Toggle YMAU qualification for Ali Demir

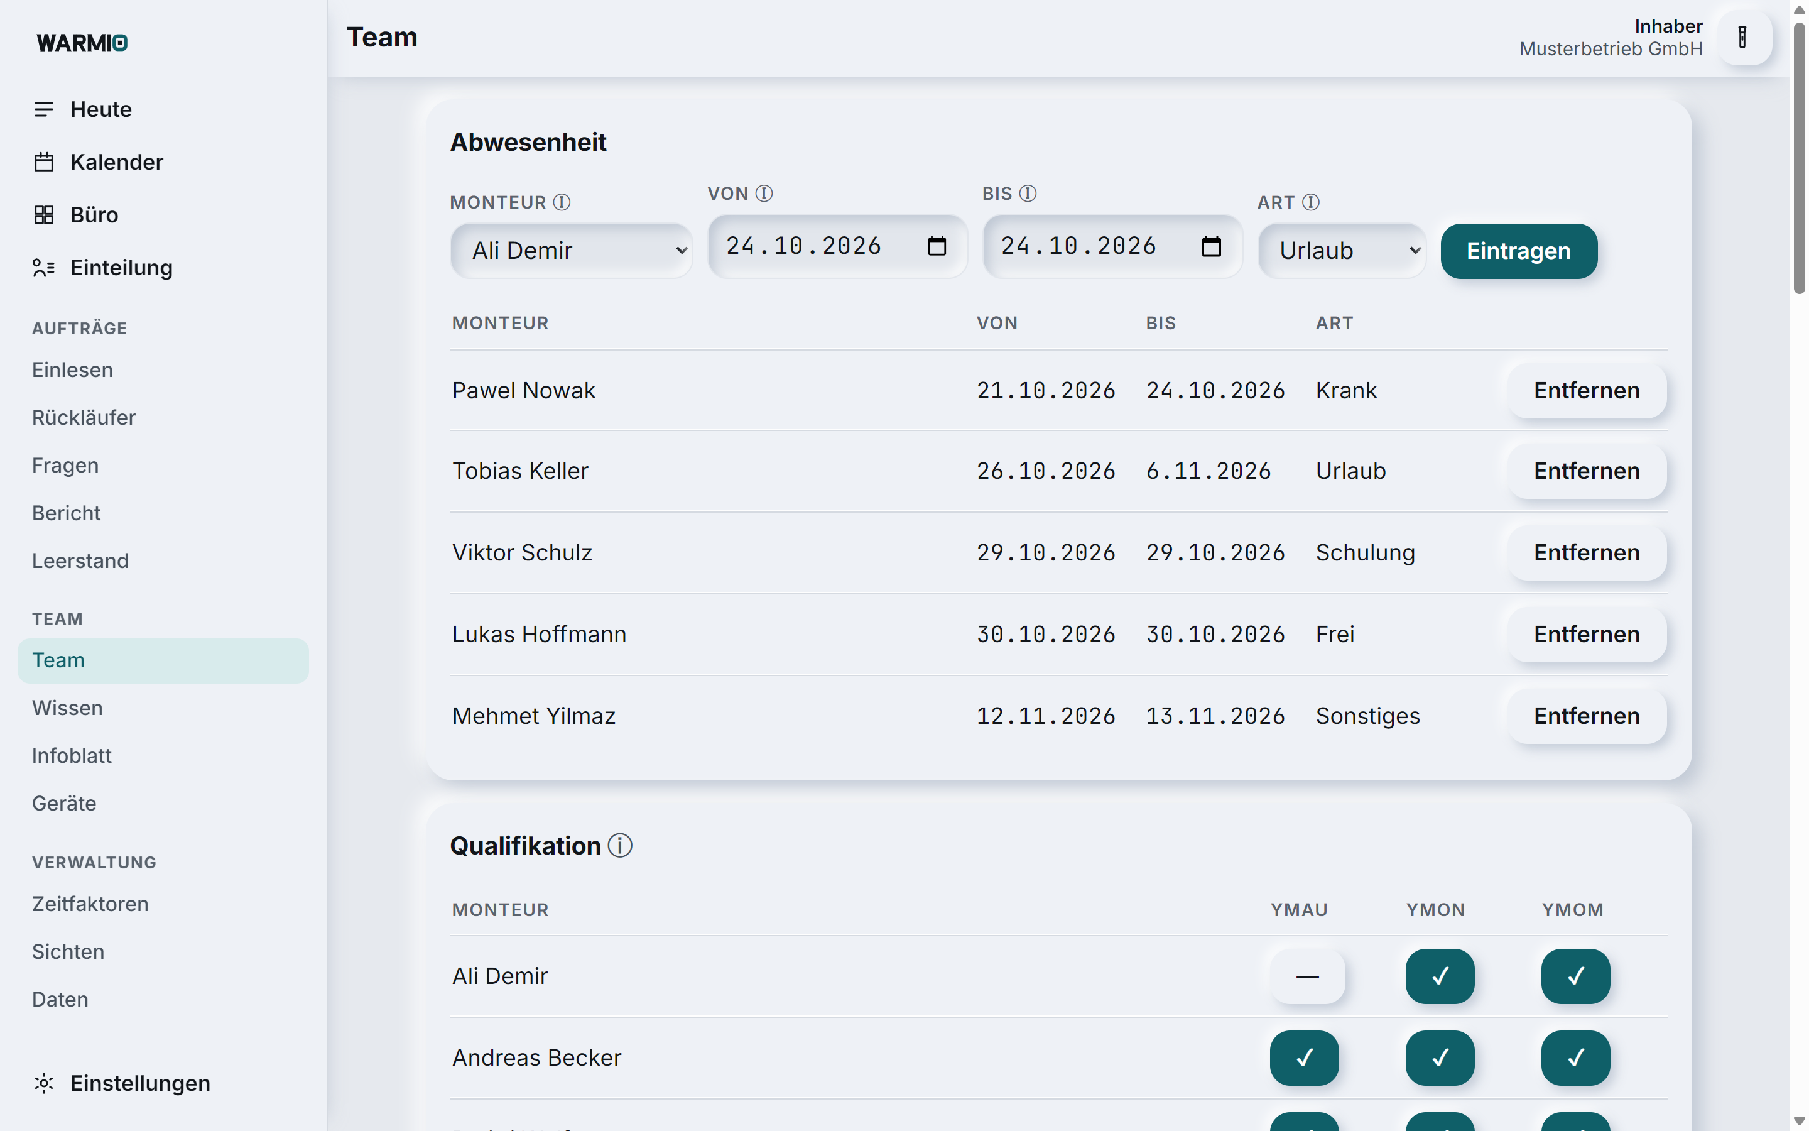(1306, 976)
